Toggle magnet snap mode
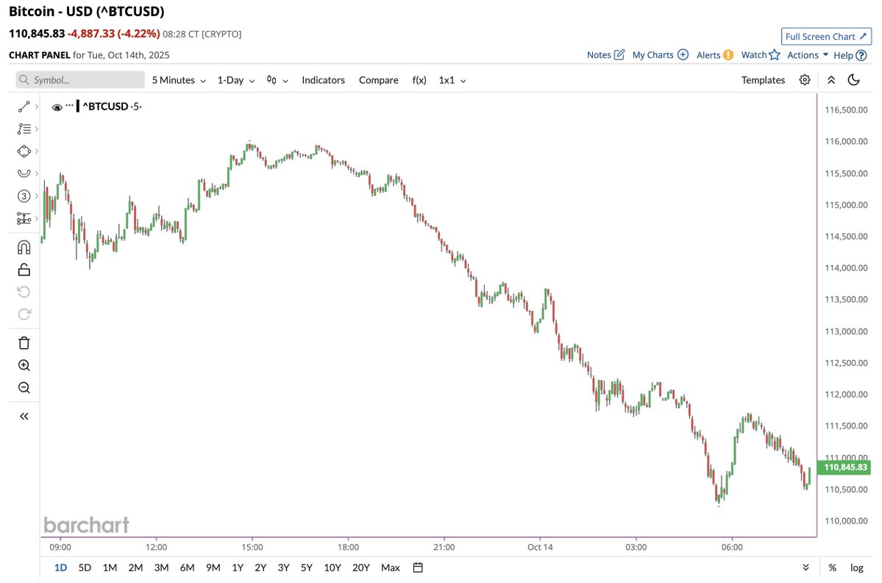 pyautogui.click(x=24, y=247)
